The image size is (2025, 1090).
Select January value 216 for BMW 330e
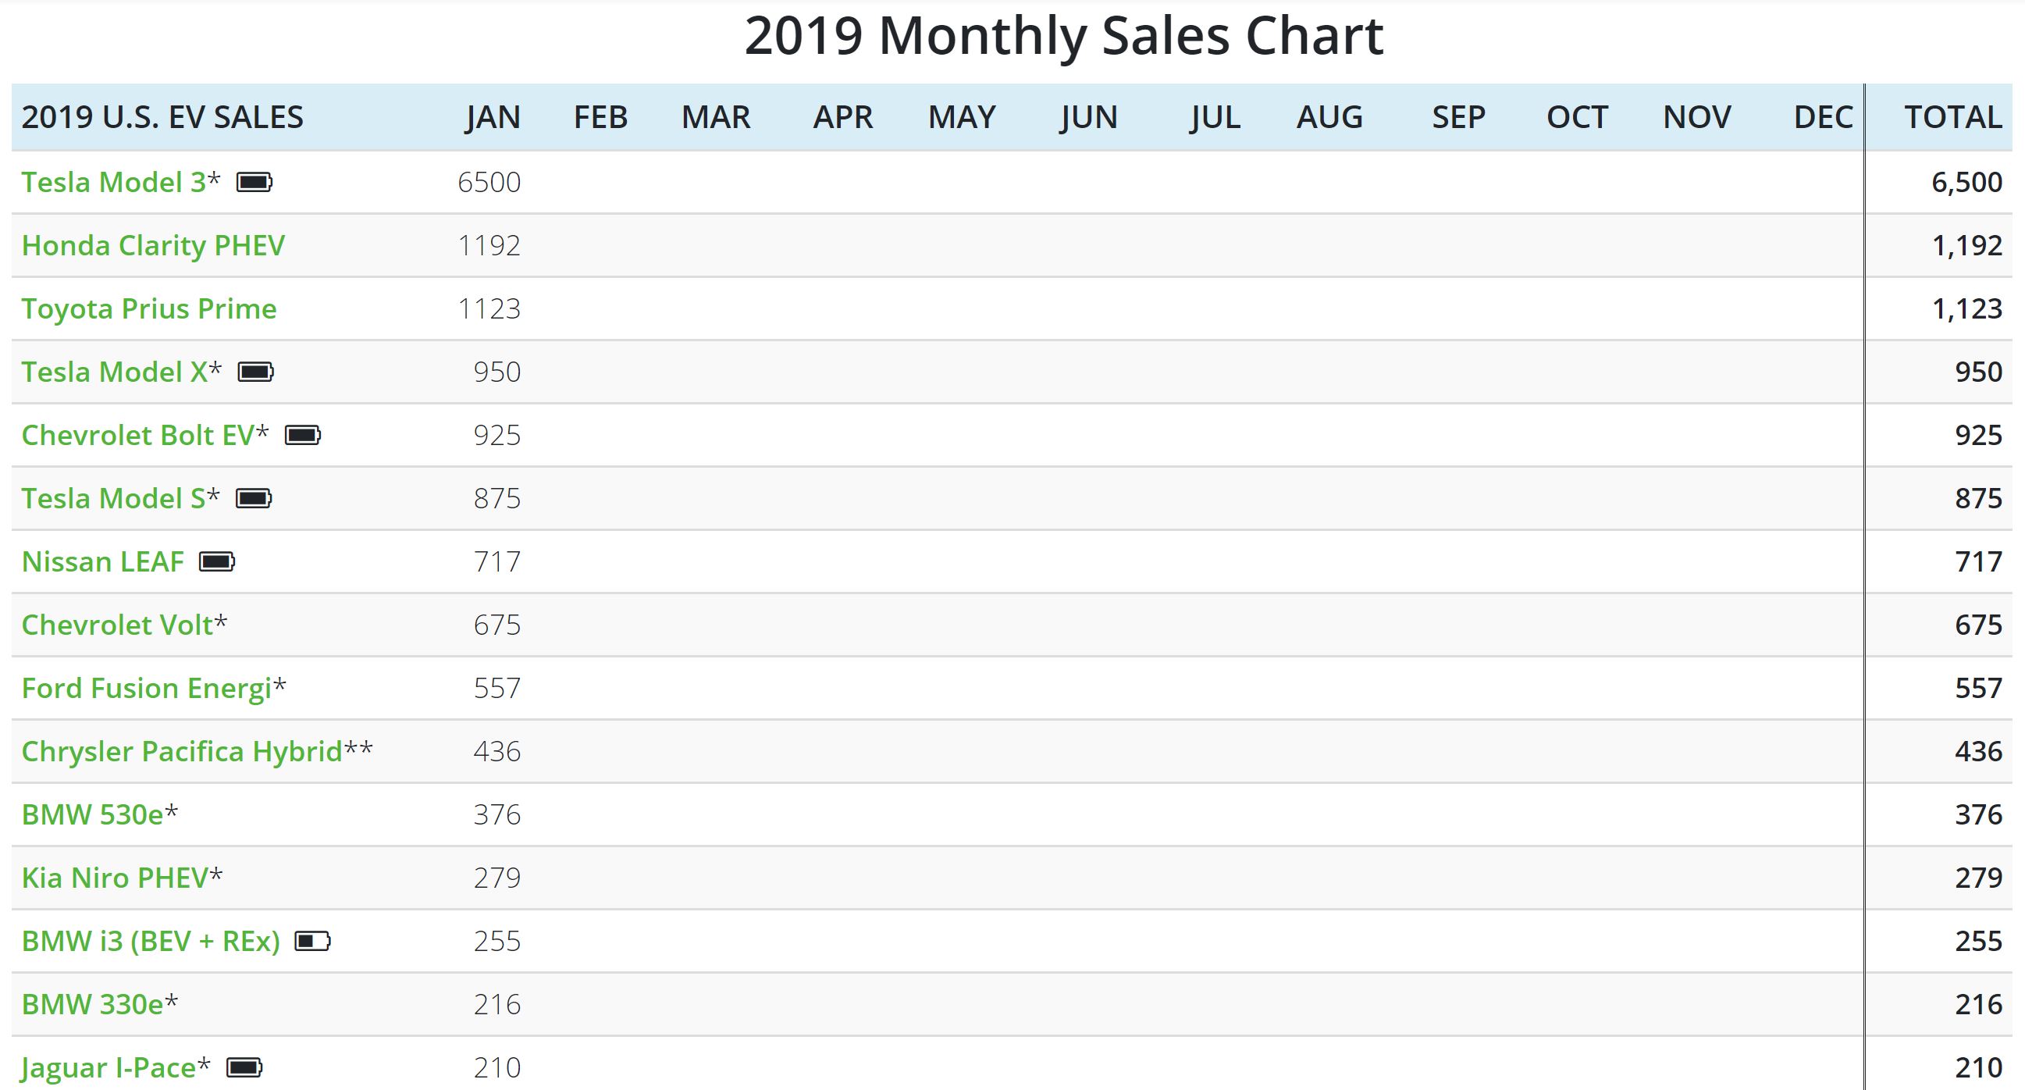tap(496, 1004)
